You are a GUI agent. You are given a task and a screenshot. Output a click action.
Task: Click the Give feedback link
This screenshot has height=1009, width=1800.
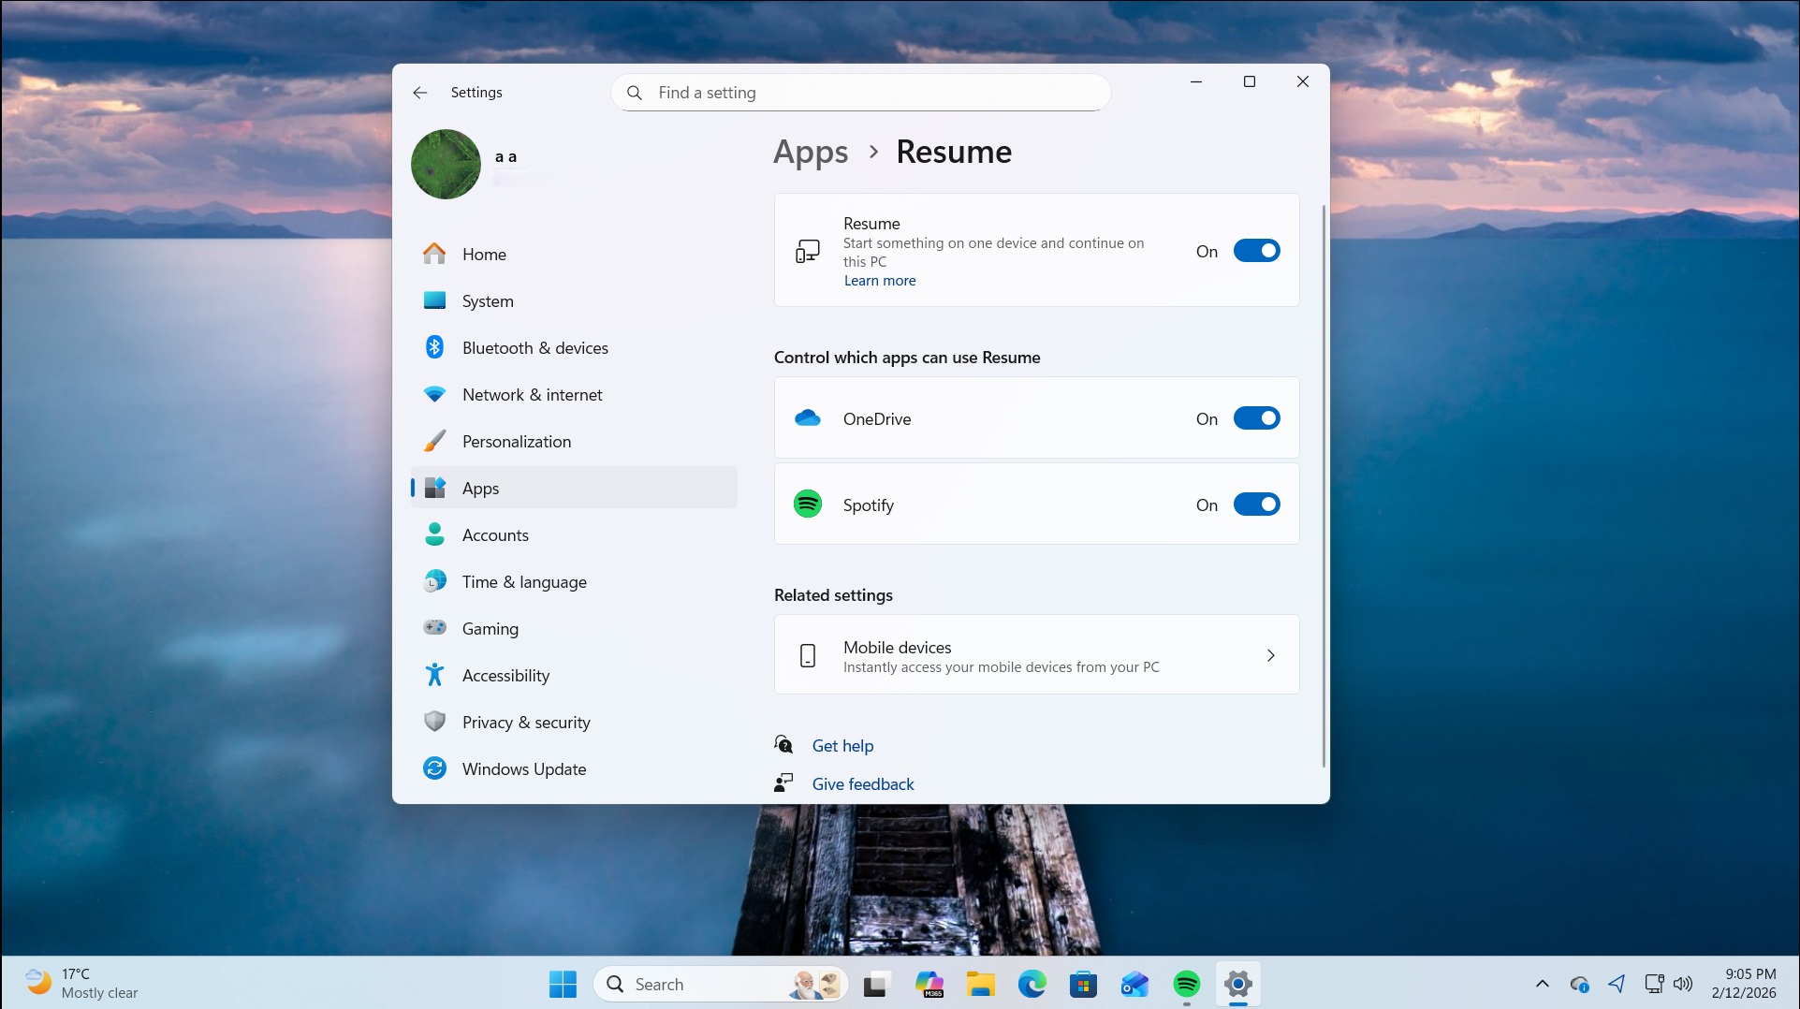[862, 783]
